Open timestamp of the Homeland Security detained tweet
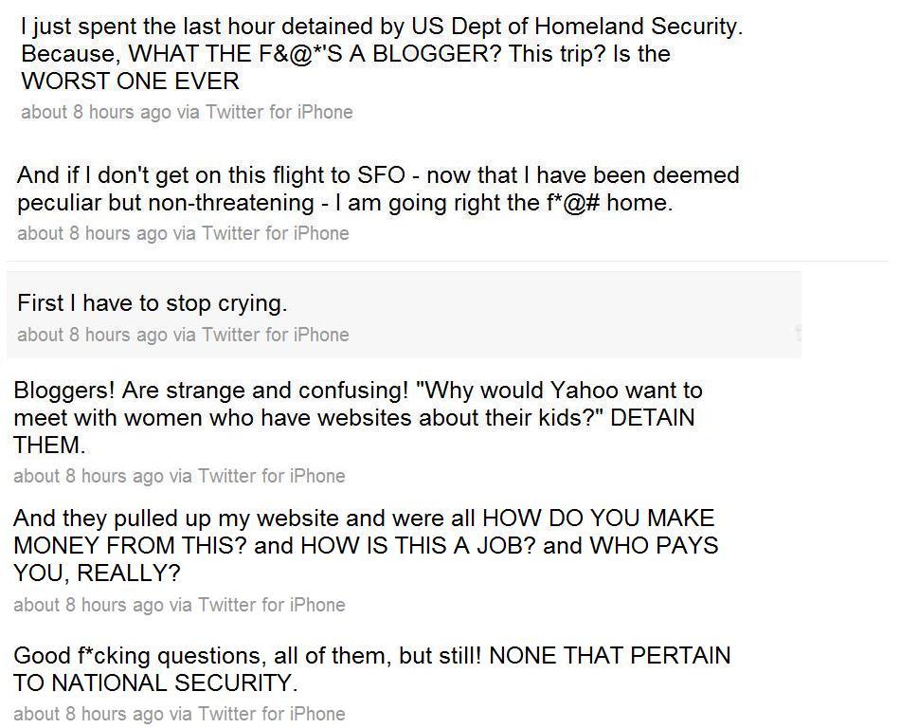The width and height of the screenshot is (900, 728). 96,112
